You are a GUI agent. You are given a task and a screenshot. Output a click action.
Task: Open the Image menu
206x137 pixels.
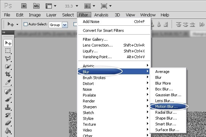(x=35, y=15)
